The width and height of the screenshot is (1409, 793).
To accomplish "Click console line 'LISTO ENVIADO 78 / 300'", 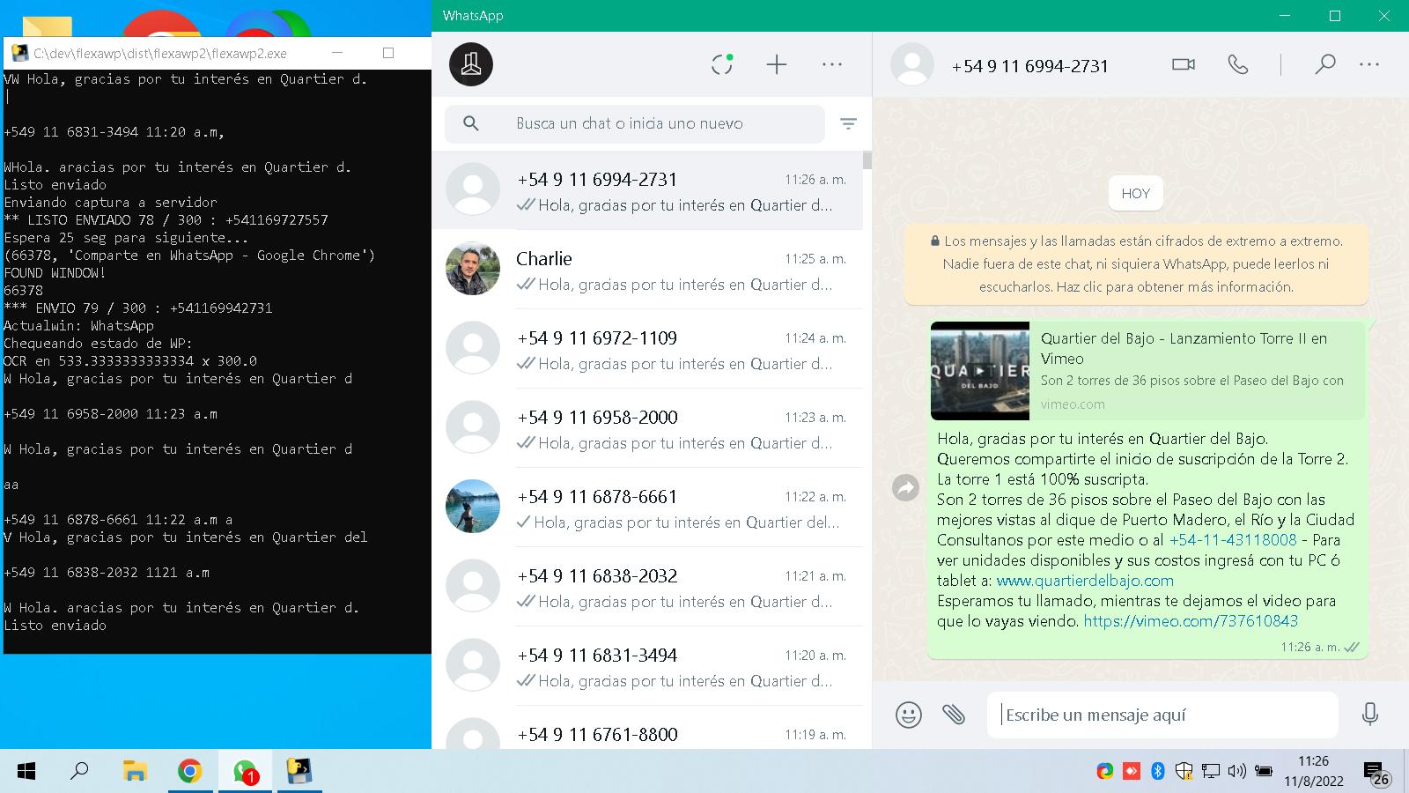I will coord(166,220).
